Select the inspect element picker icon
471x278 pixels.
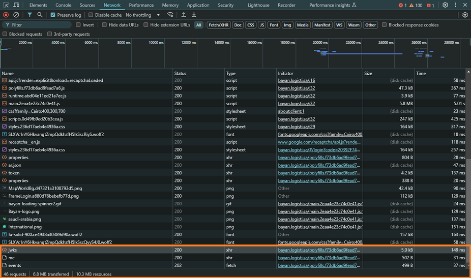coord(7,5)
